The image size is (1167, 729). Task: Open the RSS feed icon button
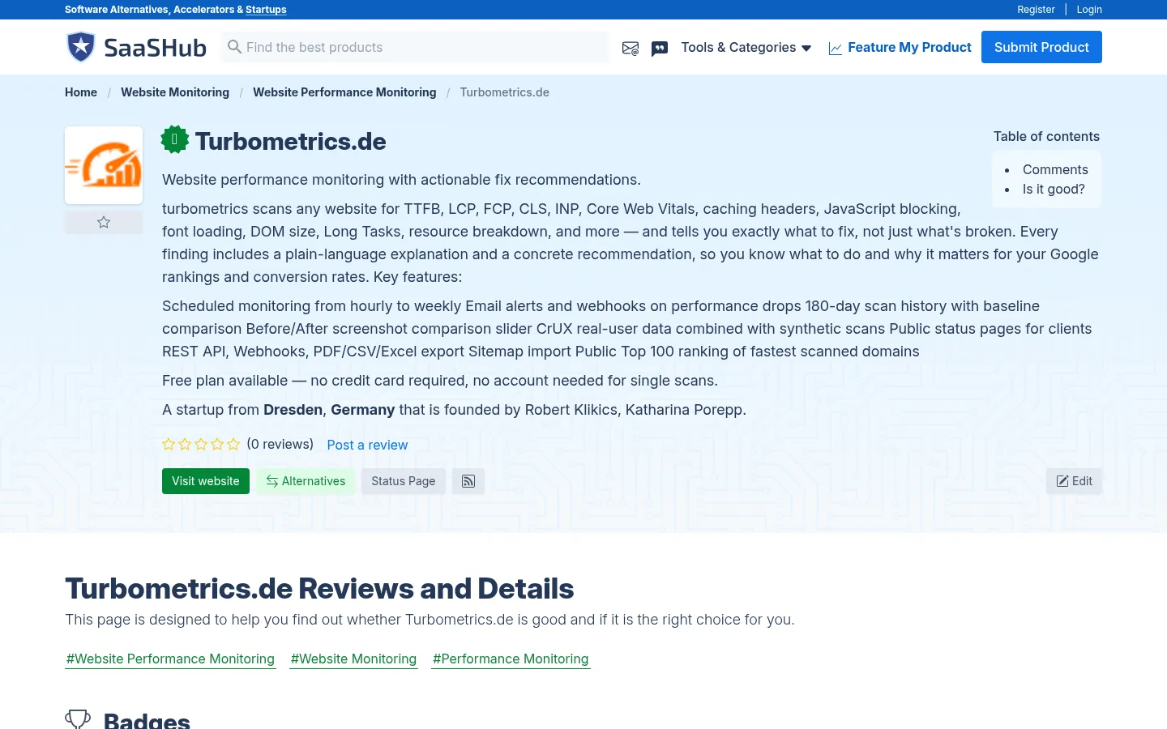click(x=468, y=481)
